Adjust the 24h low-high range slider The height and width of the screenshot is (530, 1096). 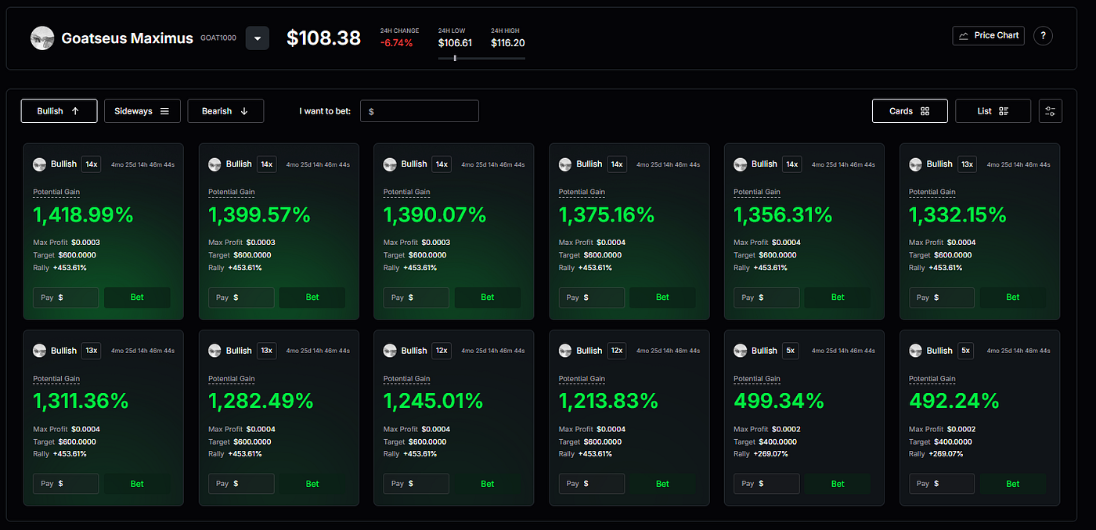pyautogui.click(x=481, y=58)
